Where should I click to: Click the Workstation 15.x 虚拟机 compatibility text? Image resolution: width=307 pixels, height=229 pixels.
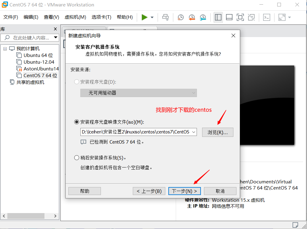pyautogui.click(x=238, y=200)
